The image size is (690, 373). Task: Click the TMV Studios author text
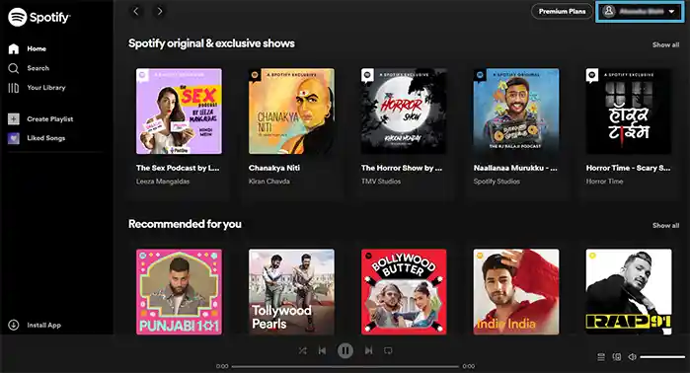click(x=381, y=182)
